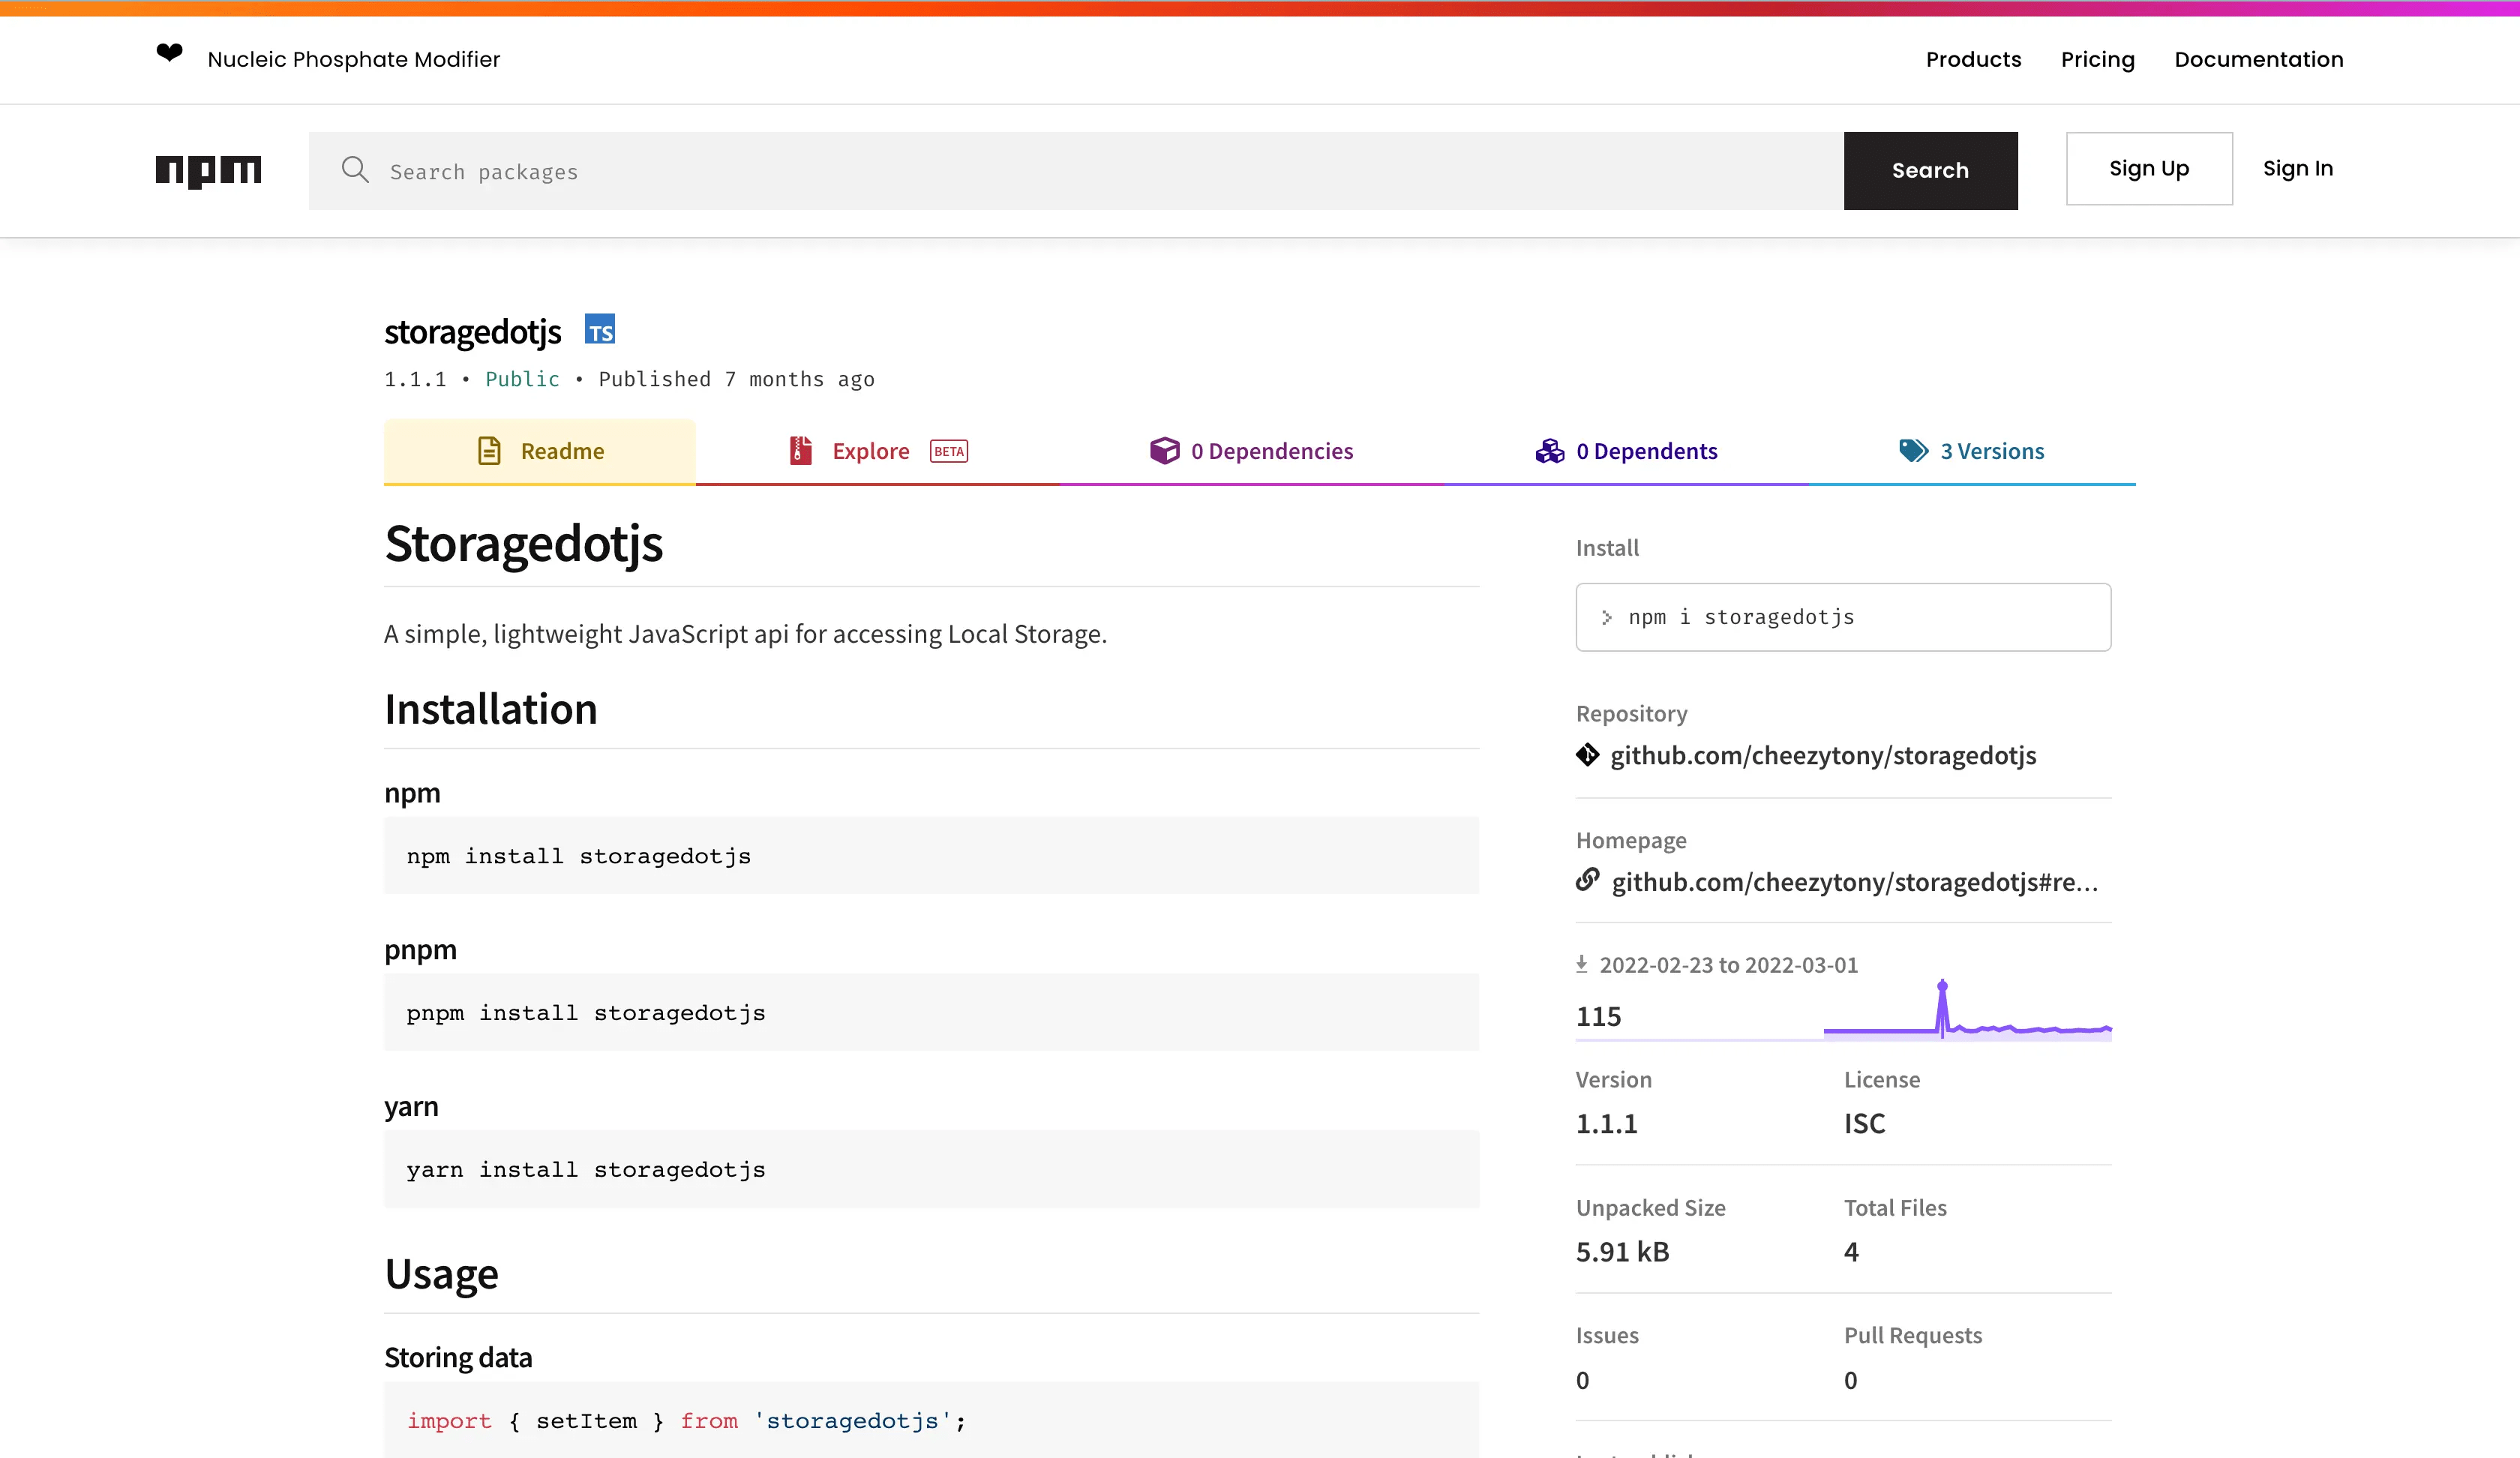This screenshot has height=1458, width=2520.
Task: Click the Sign In link
Action: tap(2298, 169)
